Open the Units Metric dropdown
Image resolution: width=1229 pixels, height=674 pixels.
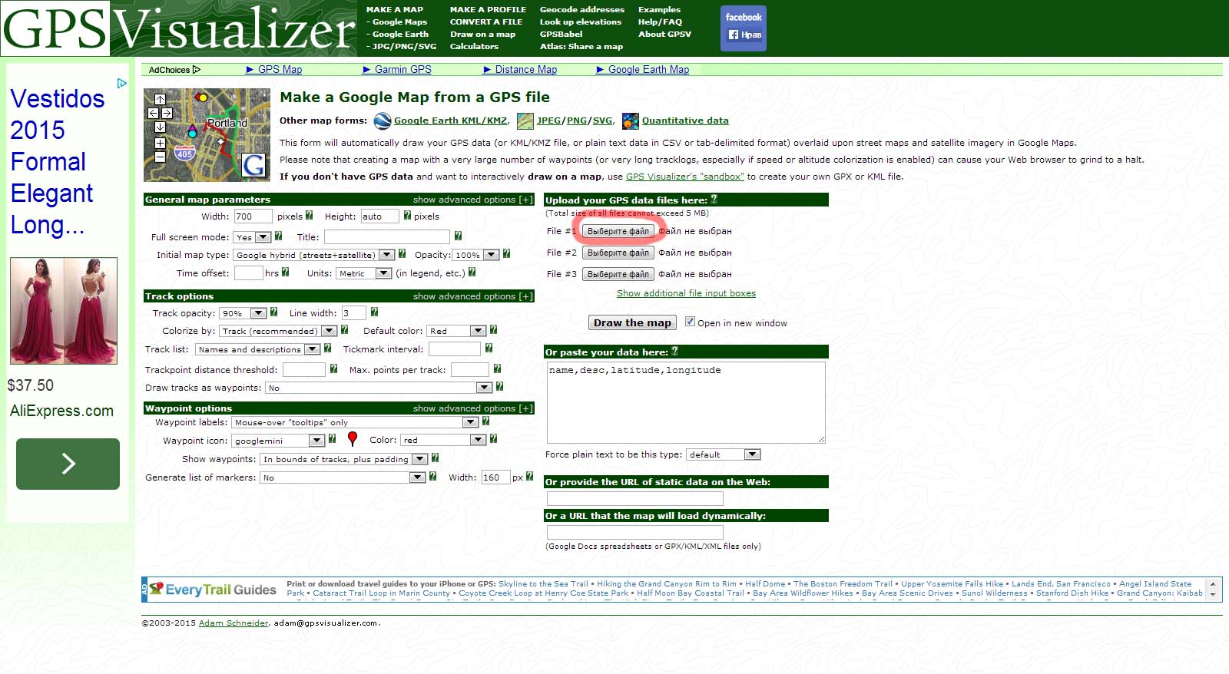click(x=364, y=273)
